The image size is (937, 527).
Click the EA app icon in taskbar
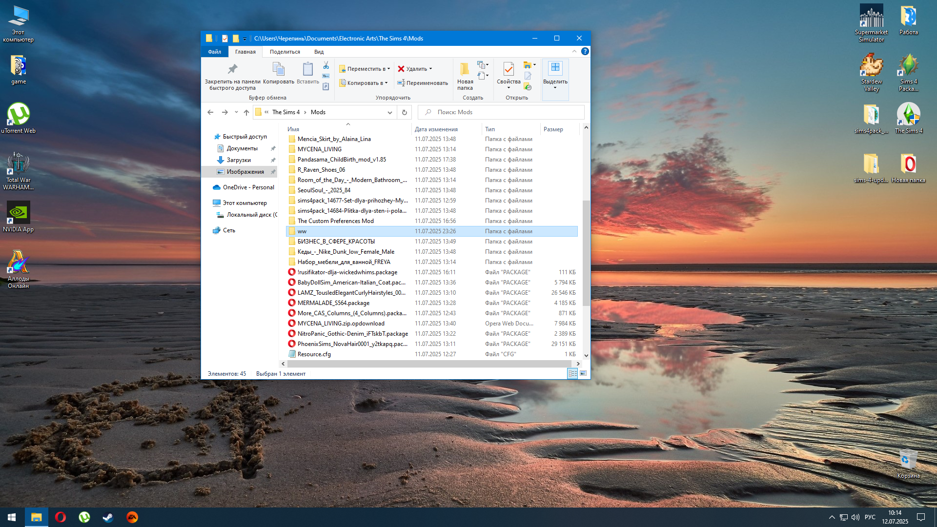click(x=132, y=517)
